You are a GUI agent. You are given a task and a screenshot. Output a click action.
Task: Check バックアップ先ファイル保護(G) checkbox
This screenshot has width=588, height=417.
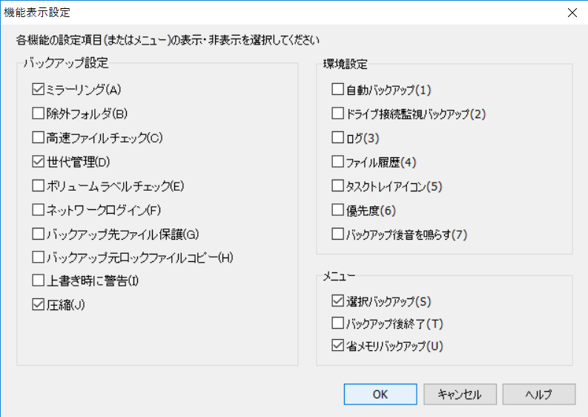click(39, 234)
